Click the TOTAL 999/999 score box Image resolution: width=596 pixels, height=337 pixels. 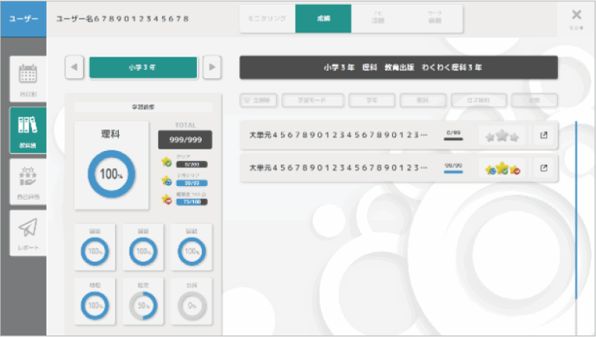185,139
